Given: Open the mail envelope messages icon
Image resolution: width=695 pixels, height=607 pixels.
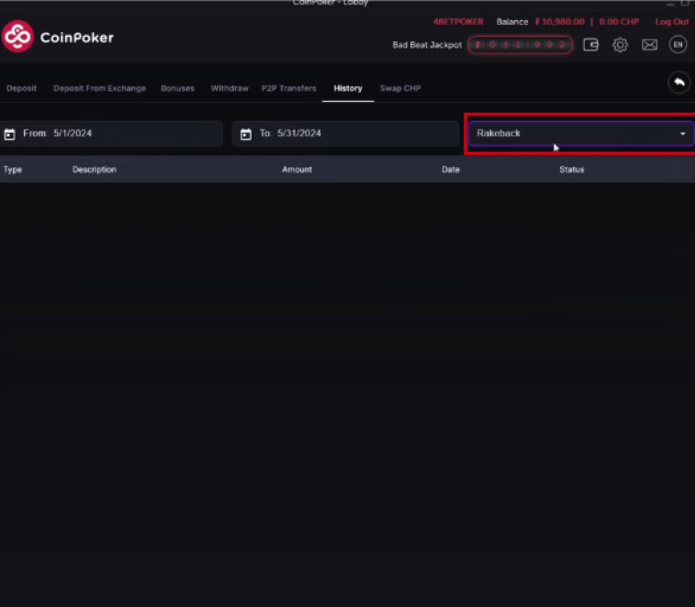Looking at the screenshot, I should 649,44.
